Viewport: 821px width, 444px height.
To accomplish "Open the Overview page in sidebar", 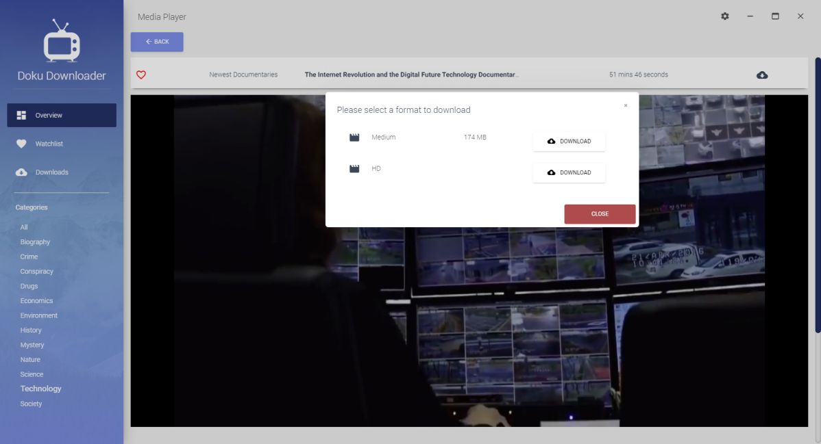I will (62, 116).
